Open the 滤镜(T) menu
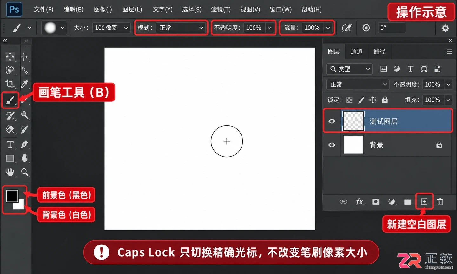This screenshot has width=457, height=274. click(221, 10)
